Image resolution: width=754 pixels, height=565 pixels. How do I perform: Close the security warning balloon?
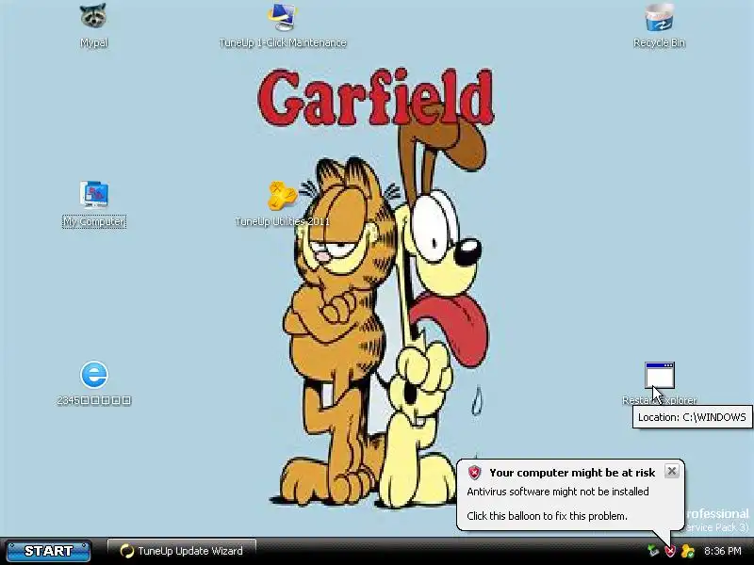pyautogui.click(x=672, y=471)
